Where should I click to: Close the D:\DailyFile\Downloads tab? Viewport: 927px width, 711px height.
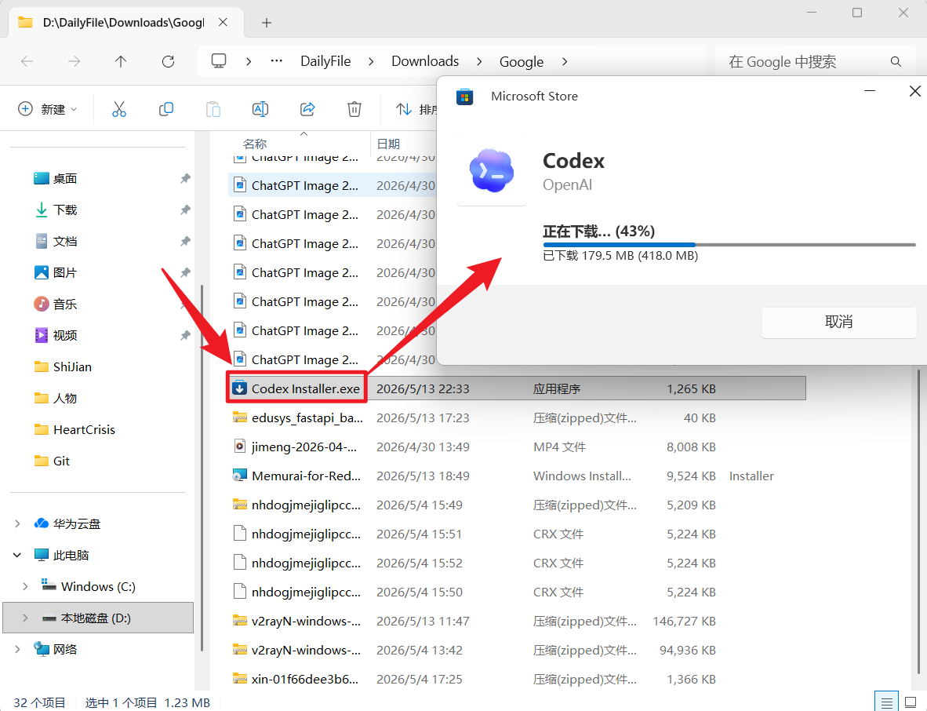click(223, 23)
